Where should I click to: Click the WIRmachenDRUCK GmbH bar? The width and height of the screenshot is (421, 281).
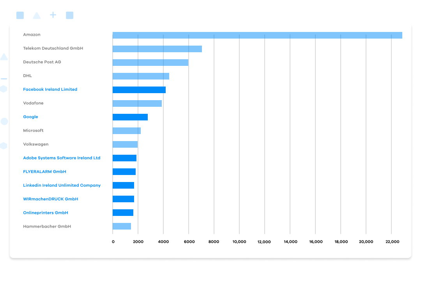123,199
